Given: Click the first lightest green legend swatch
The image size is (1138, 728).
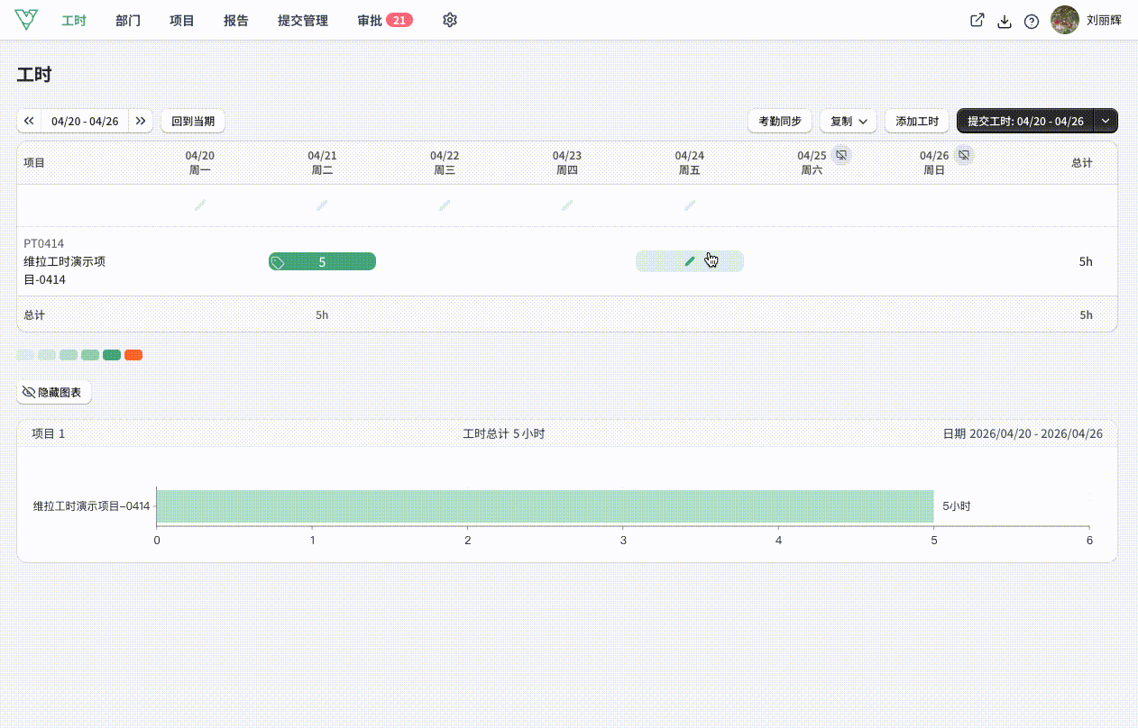Looking at the screenshot, I should tap(25, 355).
